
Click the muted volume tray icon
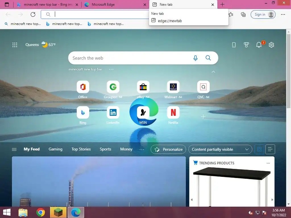(250, 213)
